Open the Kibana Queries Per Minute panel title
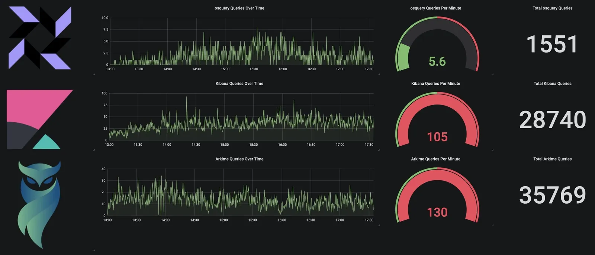The image size is (595, 255). click(435, 84)
